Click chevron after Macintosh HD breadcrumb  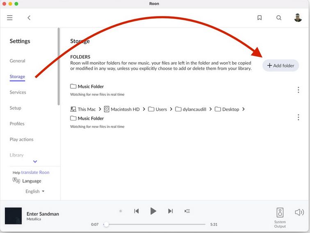[144, 109]
